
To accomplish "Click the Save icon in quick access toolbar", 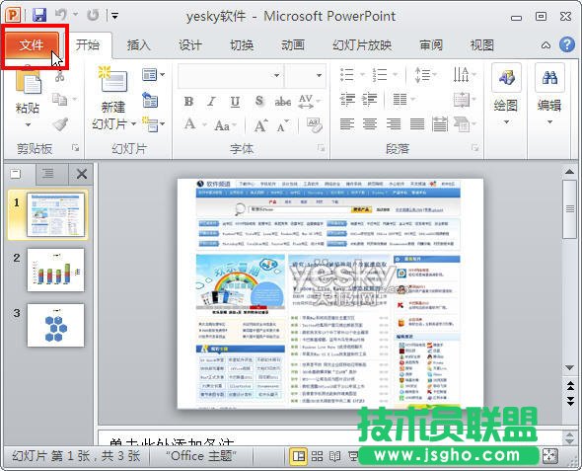I will point(39,15).
